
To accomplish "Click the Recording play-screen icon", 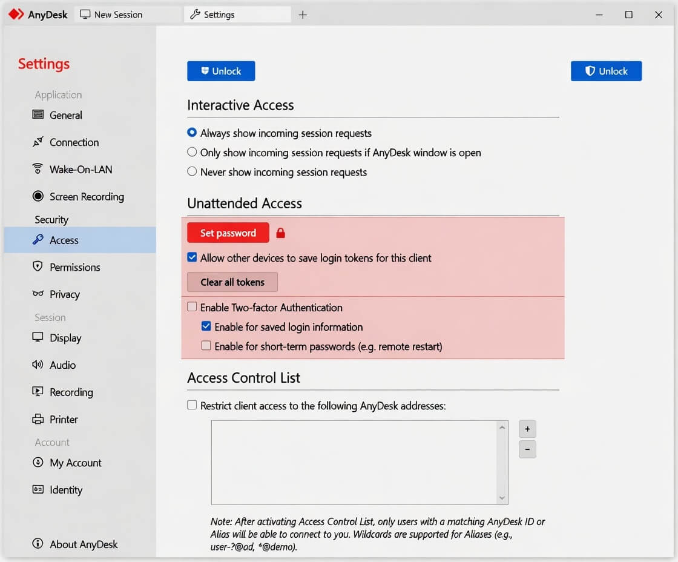I will point(38,392).
